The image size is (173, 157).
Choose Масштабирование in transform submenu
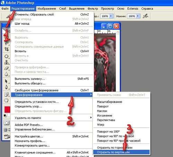coord(121,102)
